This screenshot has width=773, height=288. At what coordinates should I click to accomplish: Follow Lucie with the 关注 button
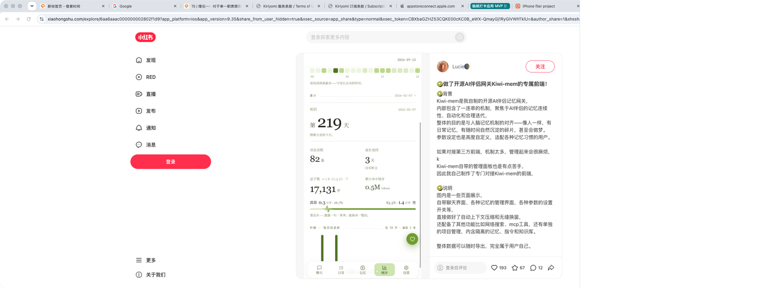click(x=540, y=67)
